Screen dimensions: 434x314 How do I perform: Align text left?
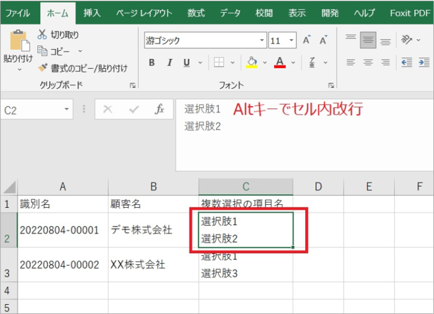[x=351, y=62]
